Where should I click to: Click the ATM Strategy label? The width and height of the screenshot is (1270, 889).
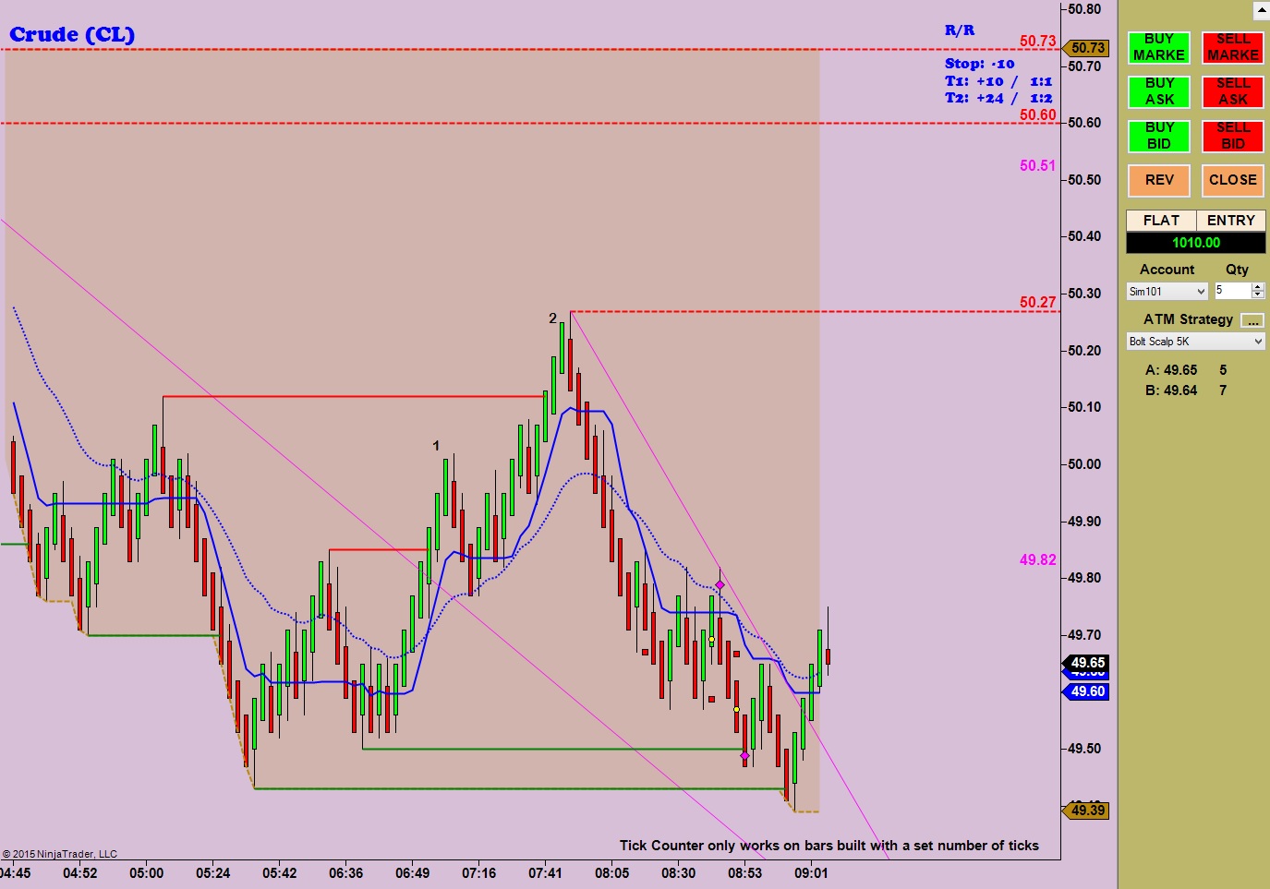[x=1188, y=319]
